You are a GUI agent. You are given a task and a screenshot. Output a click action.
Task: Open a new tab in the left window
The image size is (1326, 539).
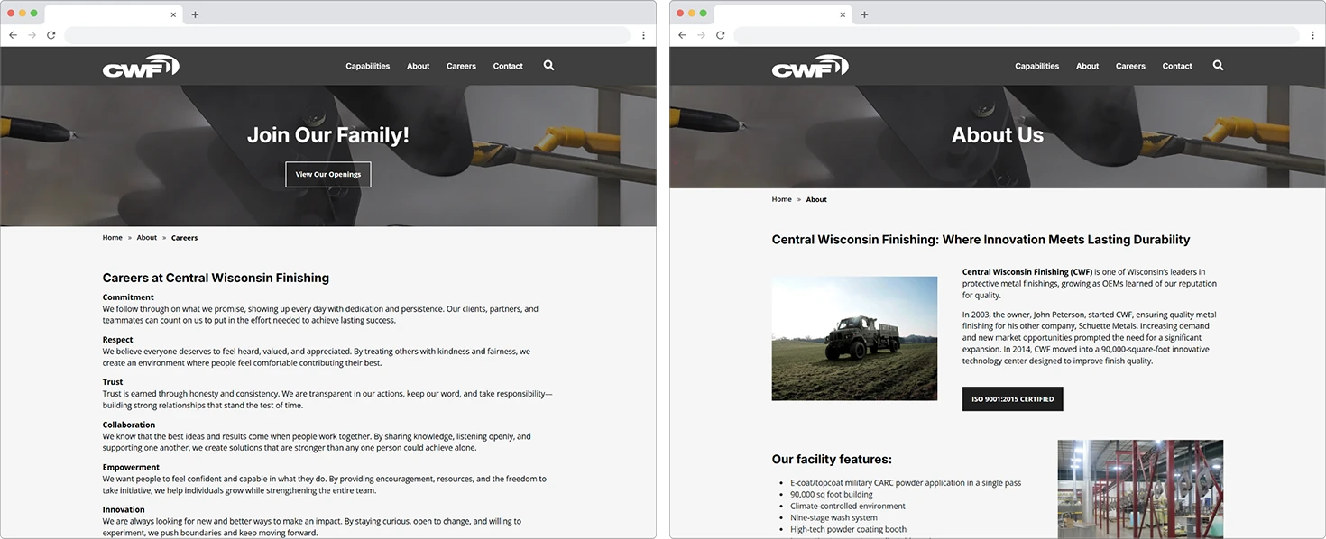(197, 14)
